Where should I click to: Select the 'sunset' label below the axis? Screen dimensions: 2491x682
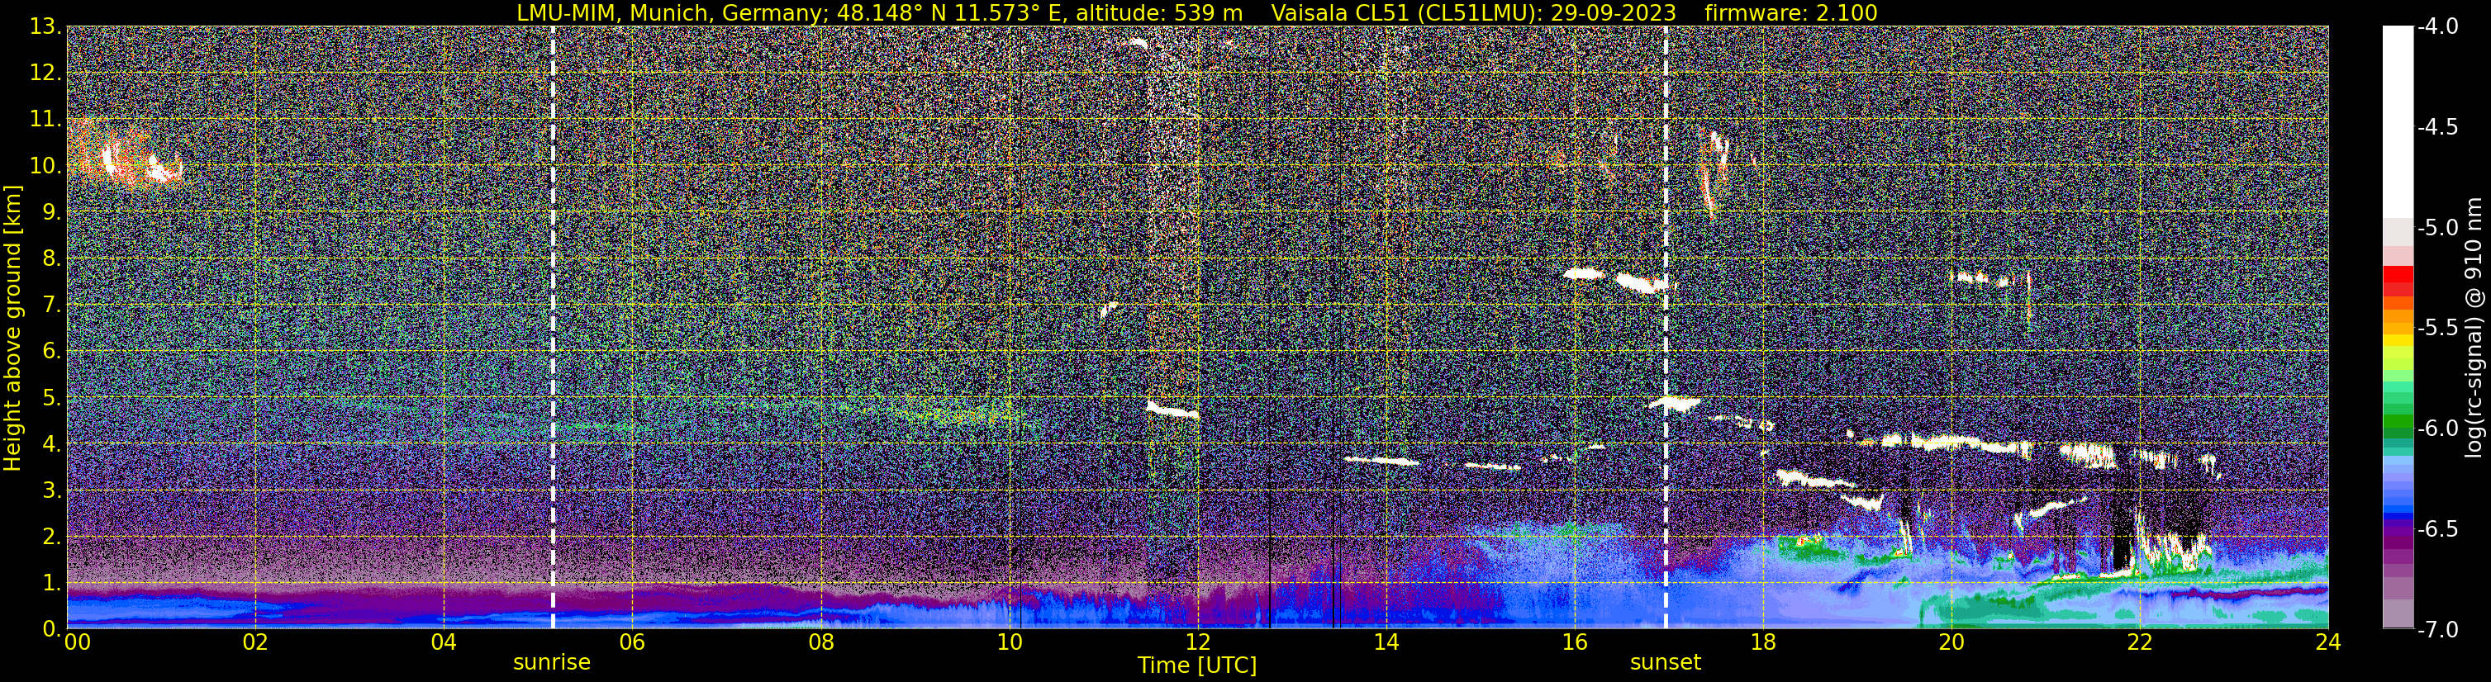1665,661
